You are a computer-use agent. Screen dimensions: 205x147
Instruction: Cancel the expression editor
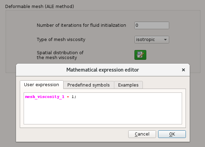click(x=142, y=134)
